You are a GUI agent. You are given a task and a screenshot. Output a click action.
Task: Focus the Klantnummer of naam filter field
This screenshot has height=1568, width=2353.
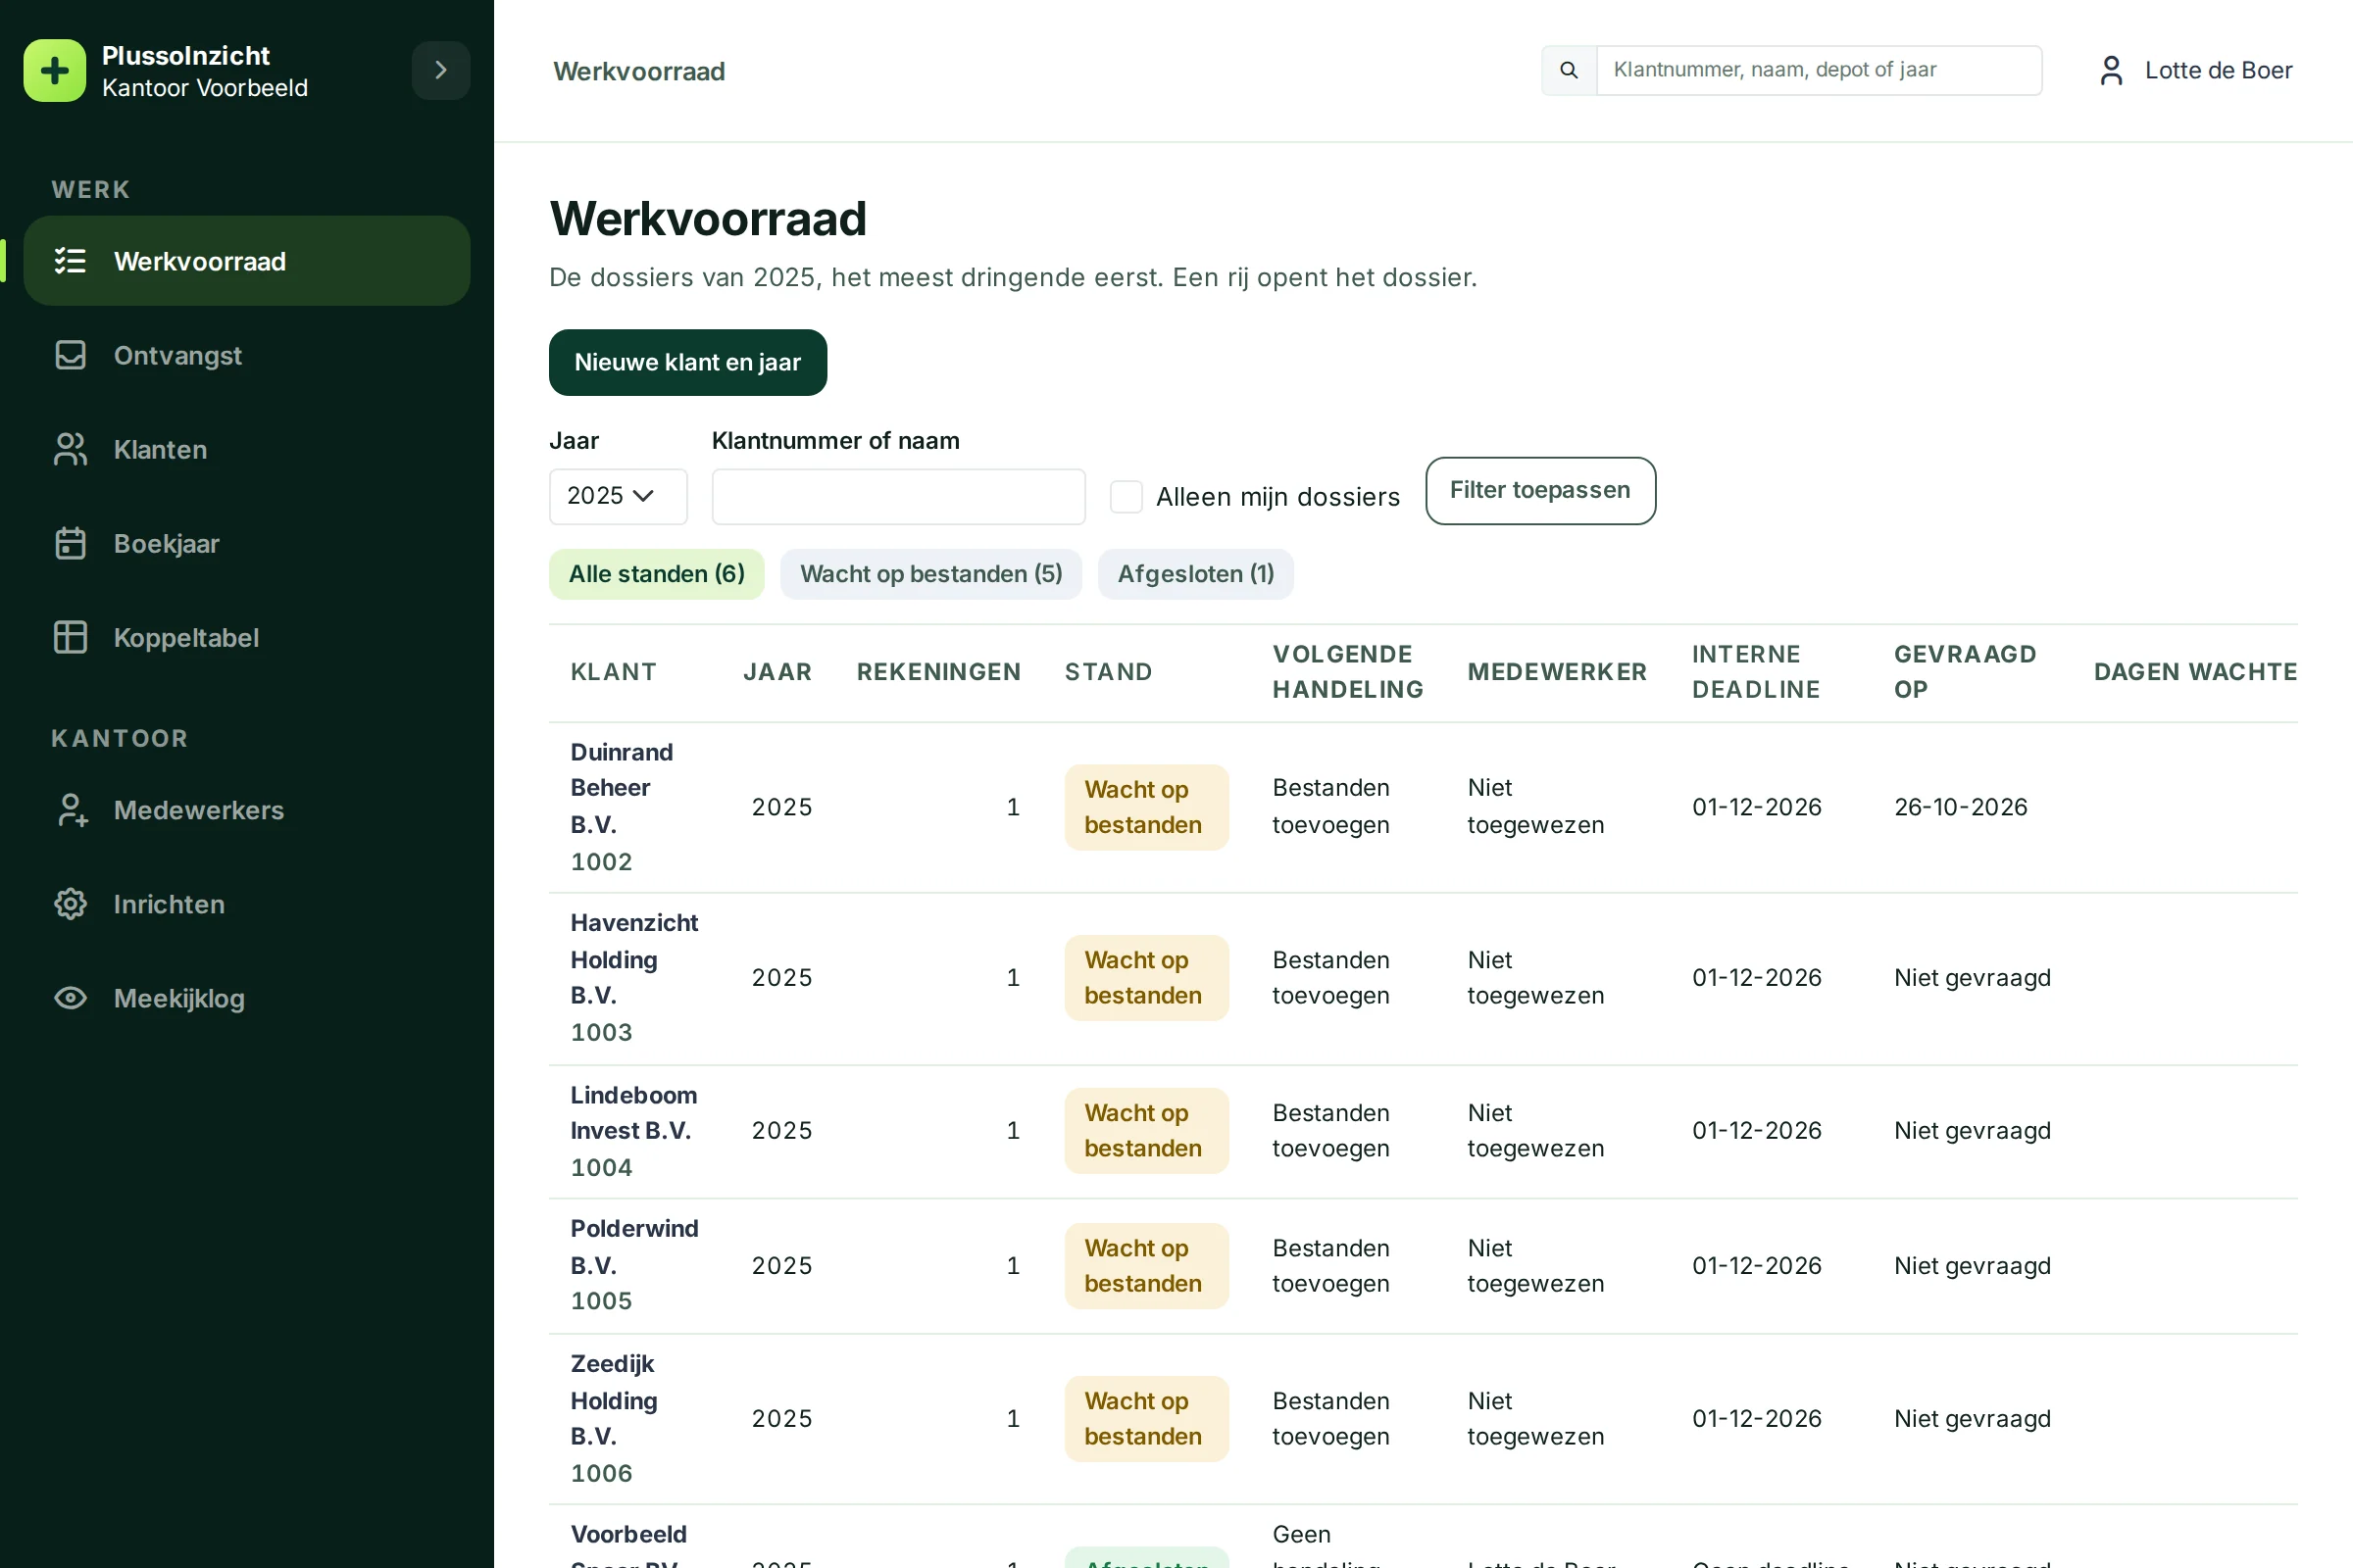tap(898, 496)
